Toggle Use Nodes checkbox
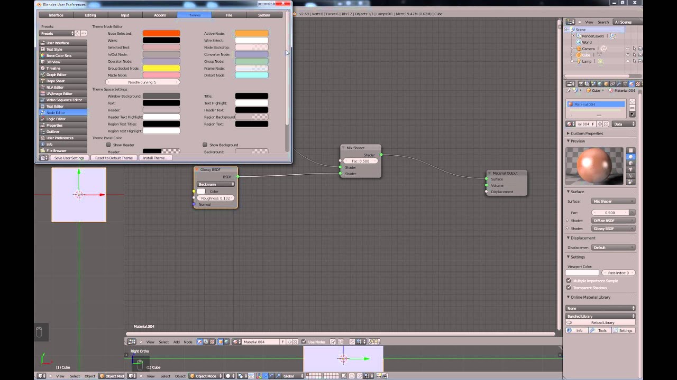Screen dimensions: 677x380 [304, 341]
